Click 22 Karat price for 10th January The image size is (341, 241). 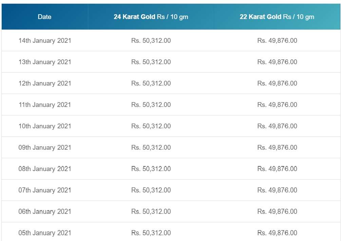(277, 126)
